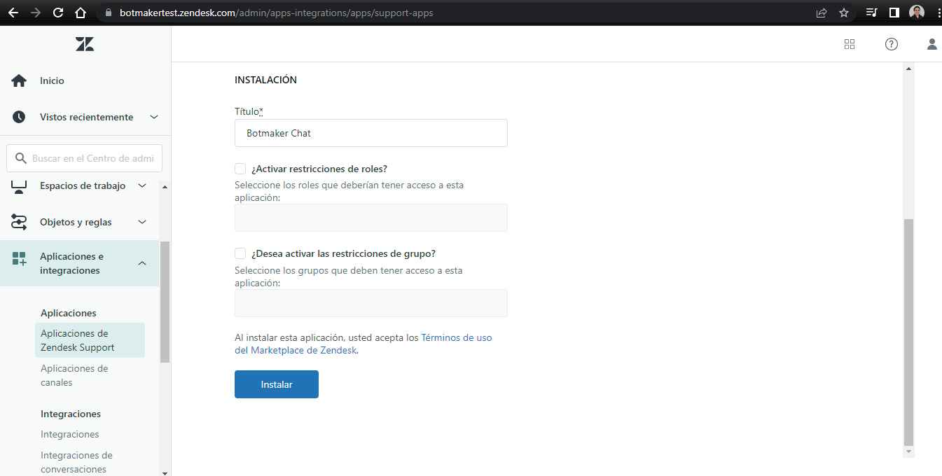
Task: Open the help question mark icon
Action: [891, 44]
